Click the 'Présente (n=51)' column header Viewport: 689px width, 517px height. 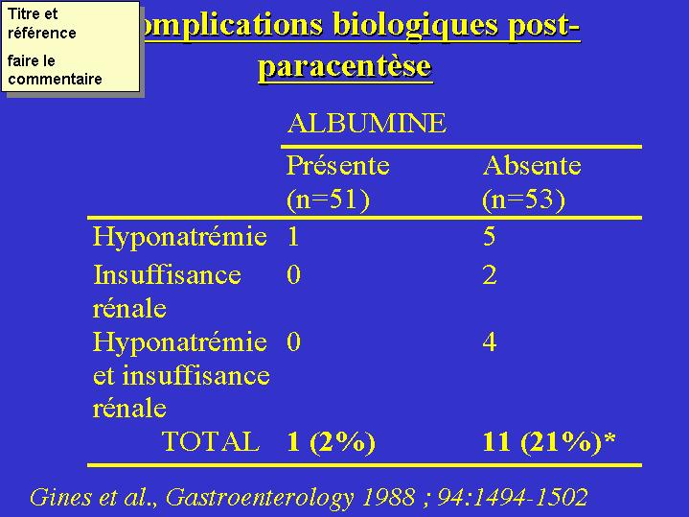point(337,182)
